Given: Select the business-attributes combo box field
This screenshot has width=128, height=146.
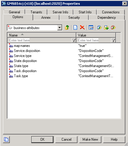Looking at the screenshot, I should 35,28.
